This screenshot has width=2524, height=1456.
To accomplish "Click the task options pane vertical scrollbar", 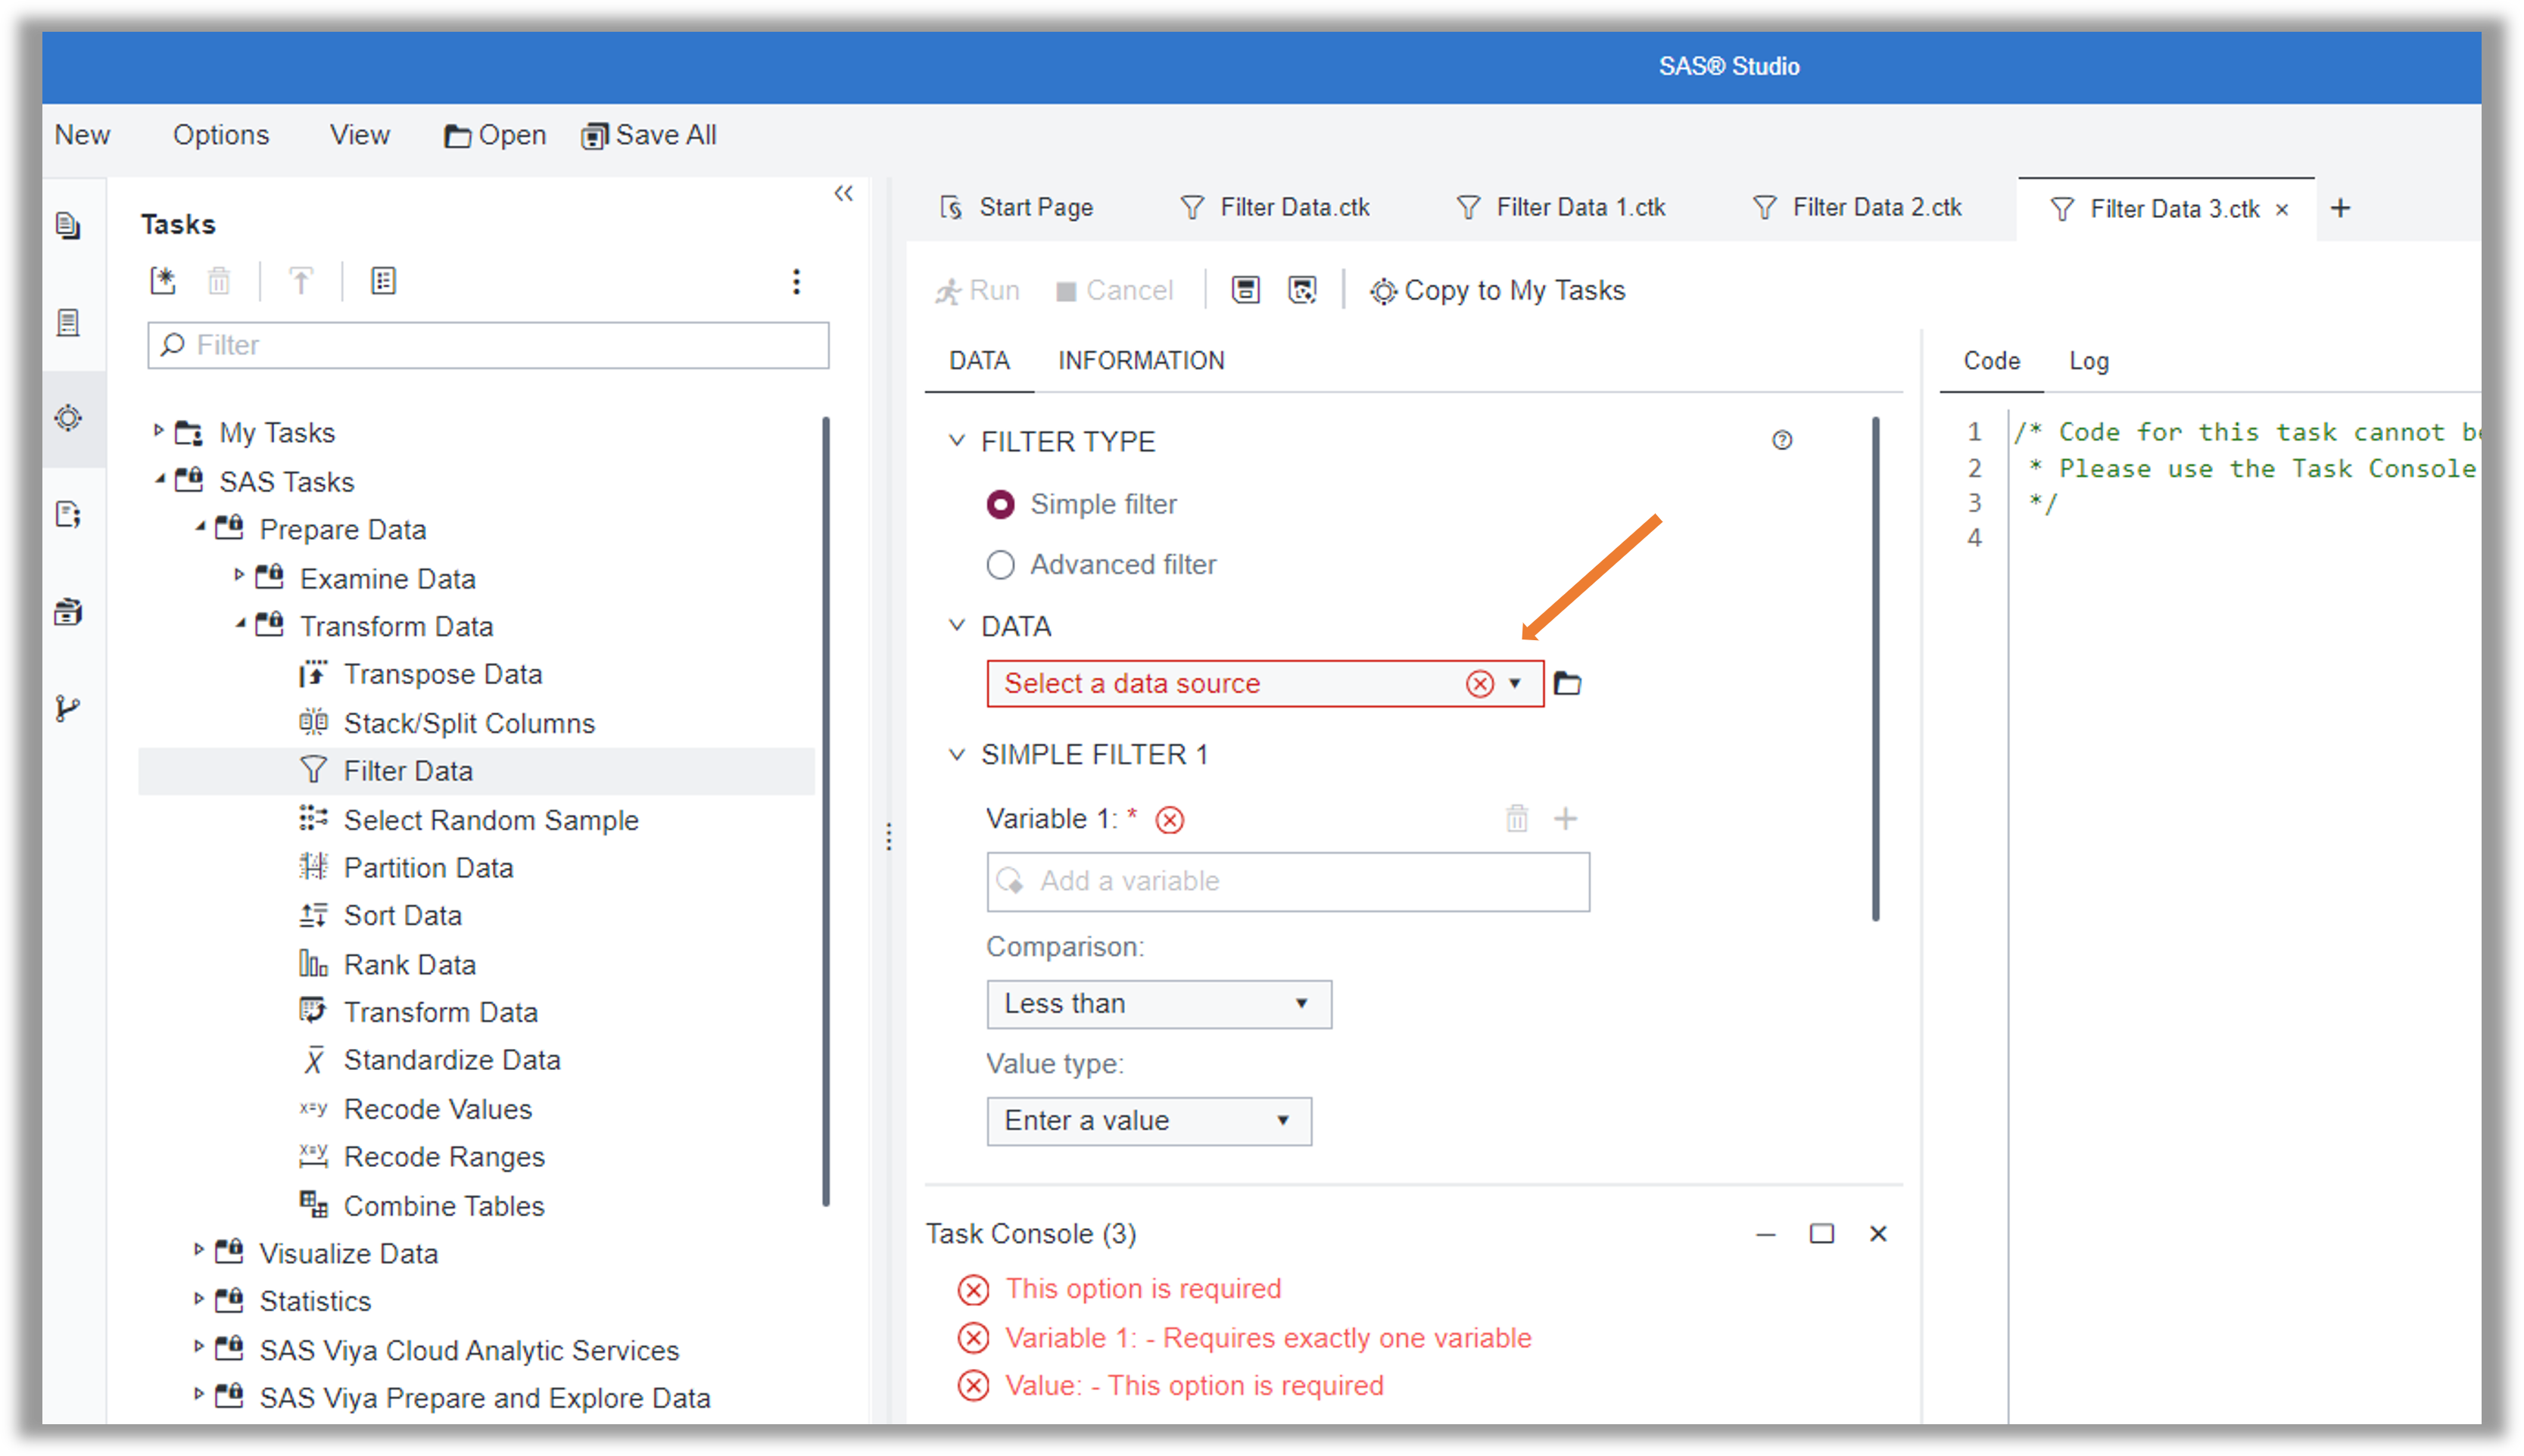I will pyautogui.click(x=1876, y=668).
